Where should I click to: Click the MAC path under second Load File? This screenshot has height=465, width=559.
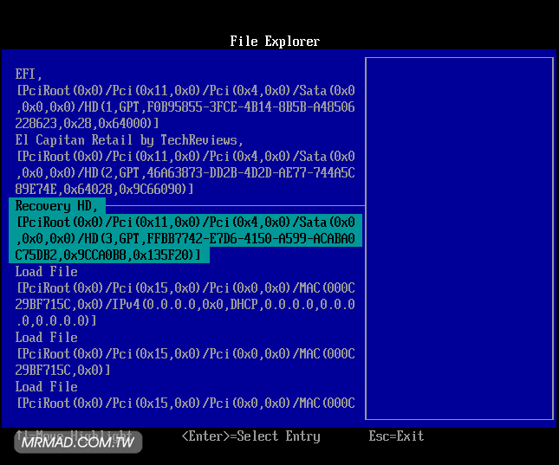click(x=185, y=354)
